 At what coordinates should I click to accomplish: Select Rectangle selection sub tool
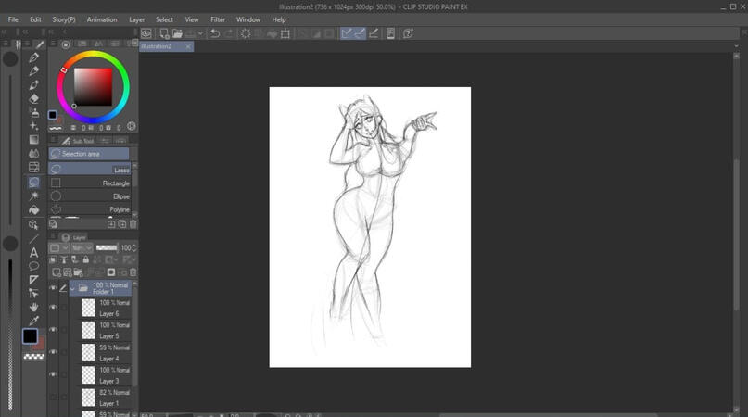[x=90, y=183]
